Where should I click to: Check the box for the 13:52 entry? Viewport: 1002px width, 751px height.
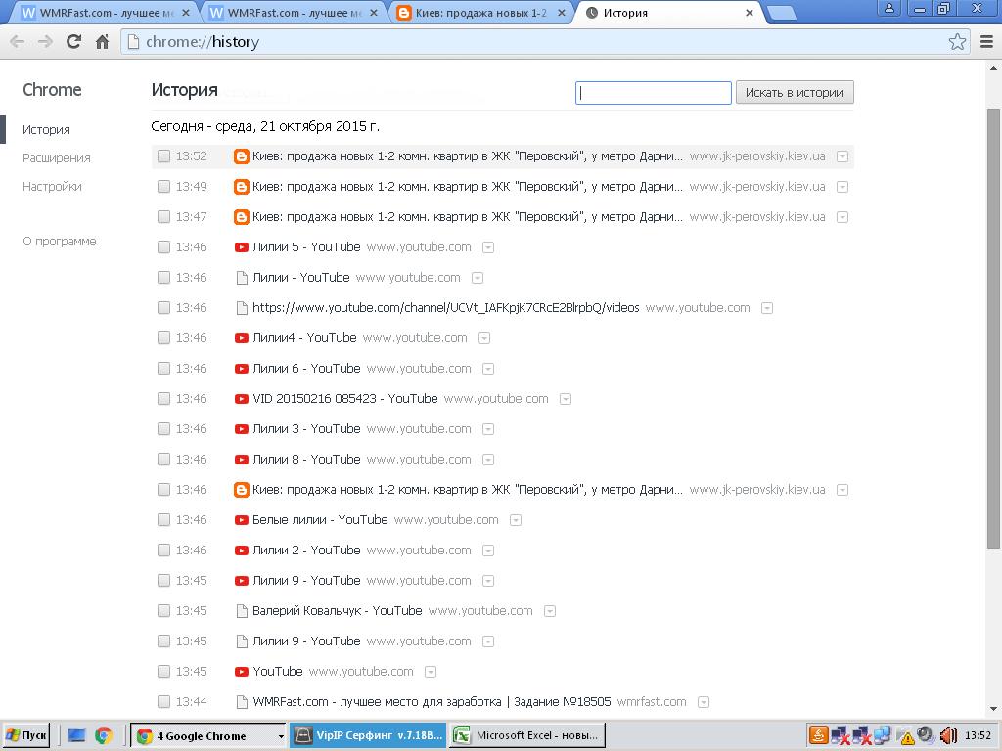(163, 156)
